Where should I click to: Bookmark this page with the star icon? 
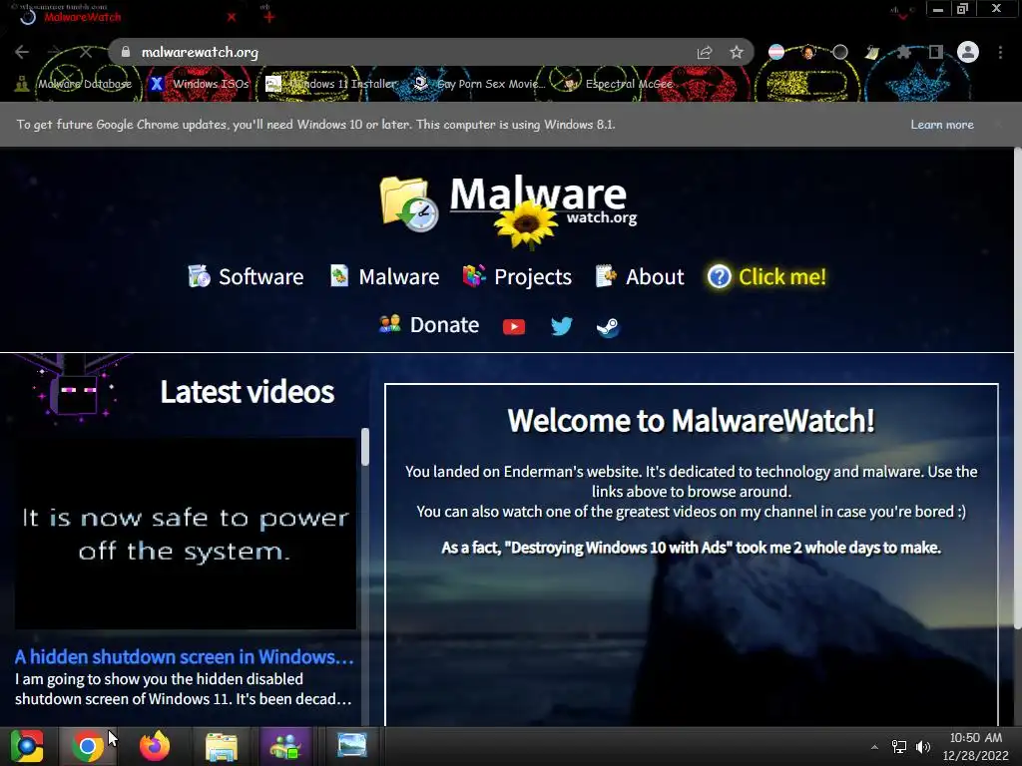737,52
